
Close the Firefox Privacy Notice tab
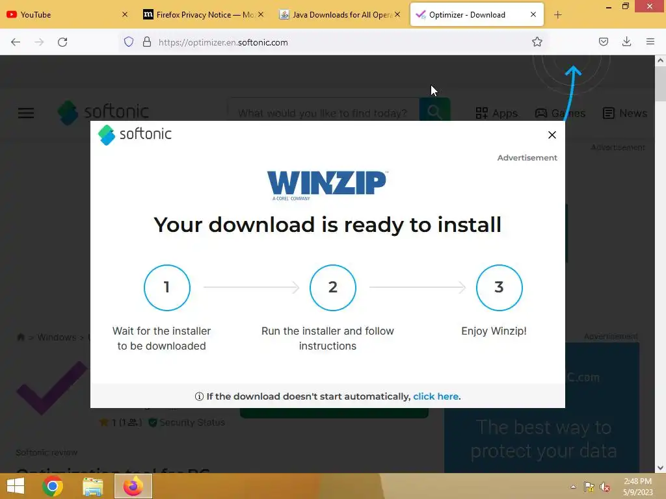point(261,14)
